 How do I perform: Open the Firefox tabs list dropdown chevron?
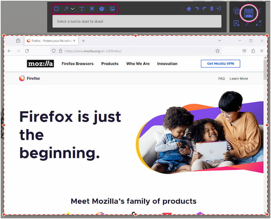tap(220, 41)
